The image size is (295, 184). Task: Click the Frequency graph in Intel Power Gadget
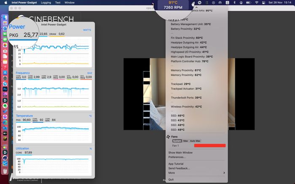pos(54,95)
